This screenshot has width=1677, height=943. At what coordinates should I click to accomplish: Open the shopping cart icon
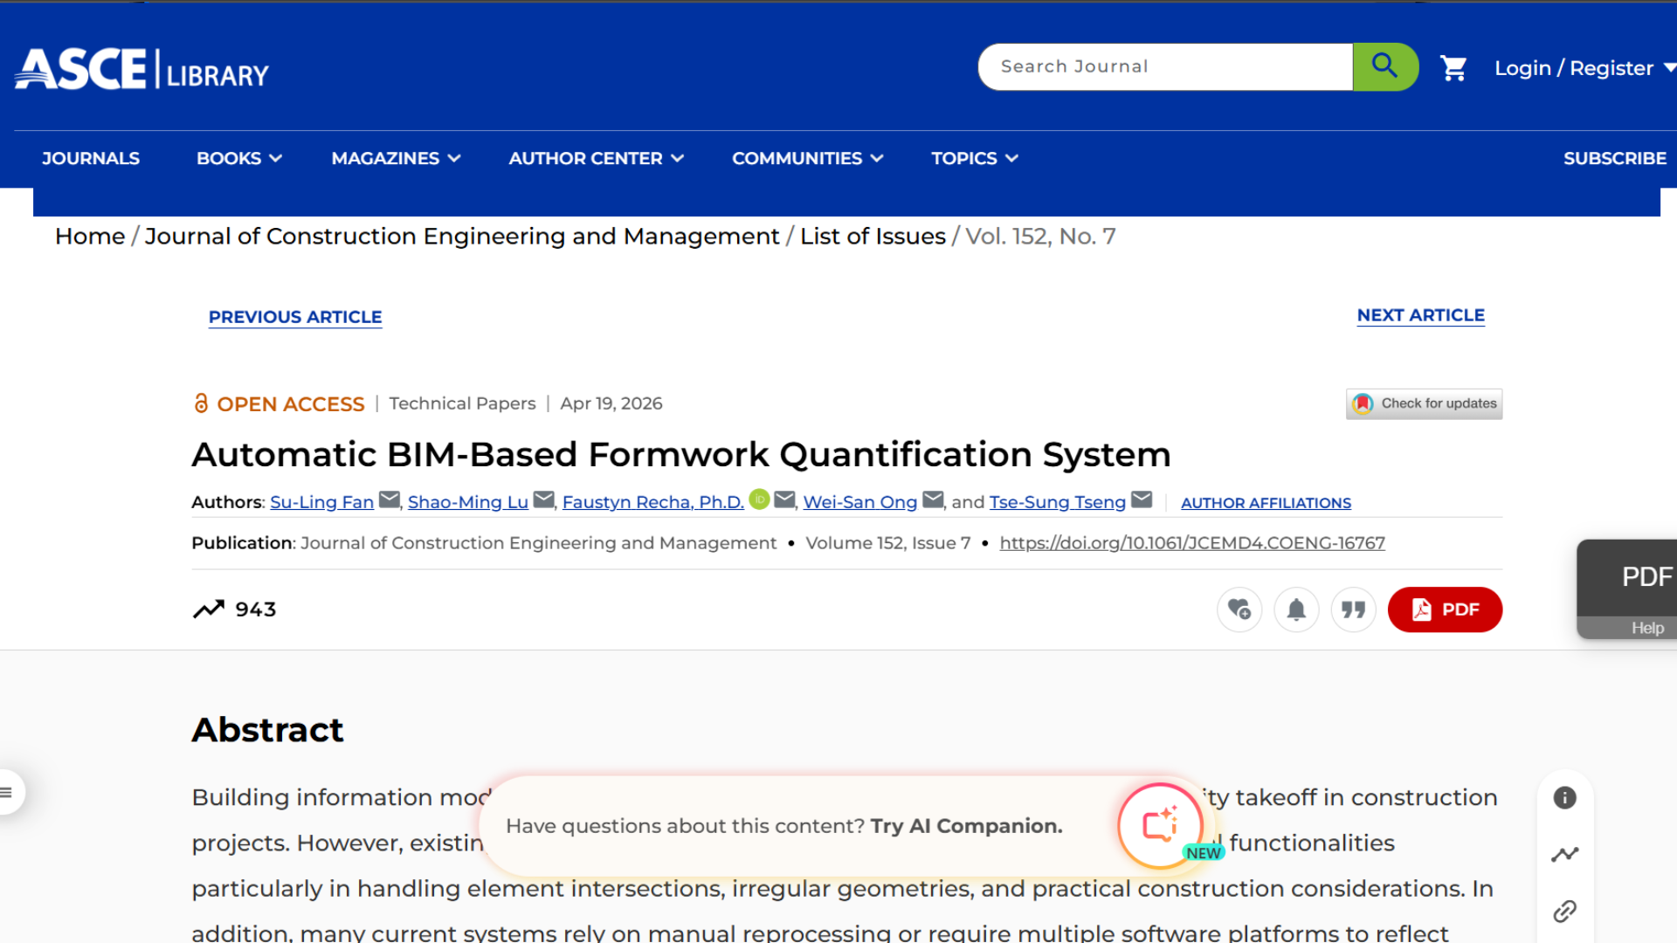pyautogui.click(x=1453, y=68)
